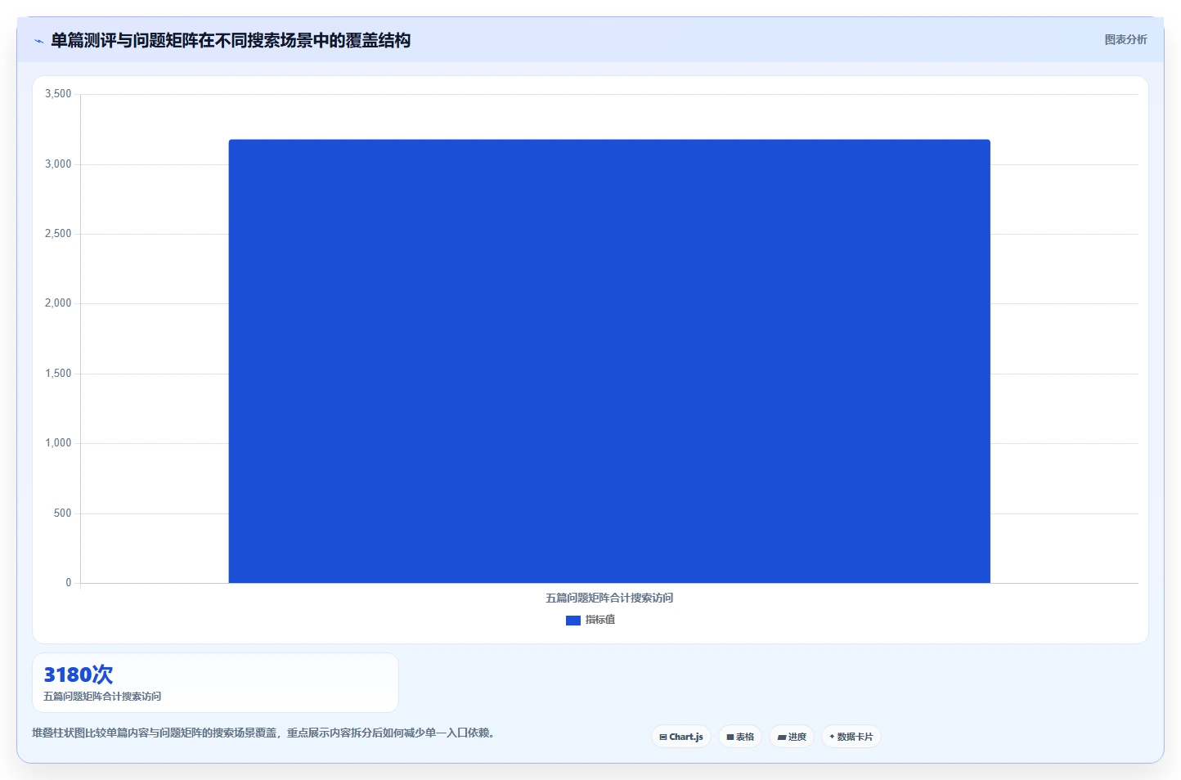Click the chart icon beside the title

pyautogui.click(x=38, y=41)
